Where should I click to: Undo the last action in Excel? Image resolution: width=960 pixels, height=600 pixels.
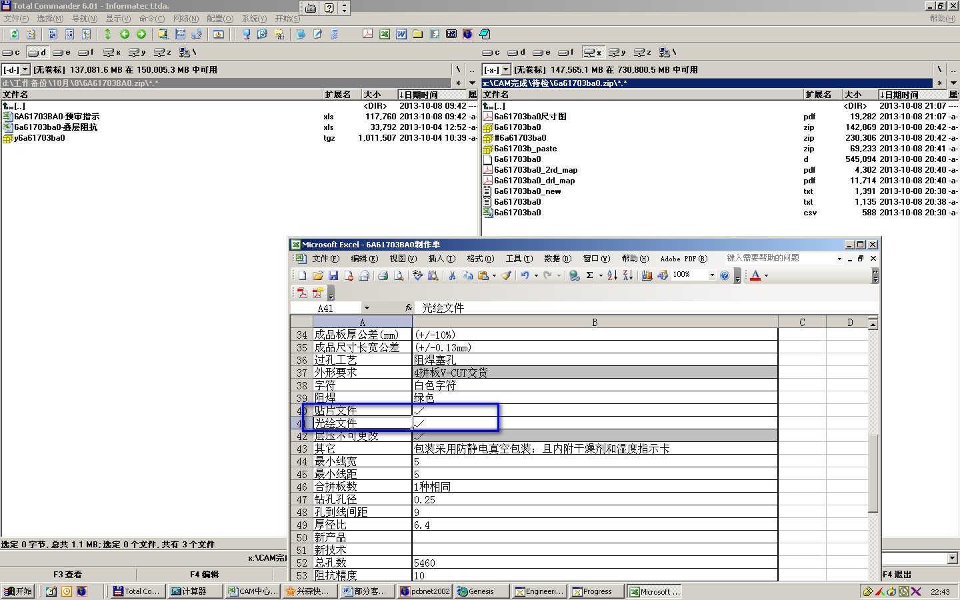point(525,275)
